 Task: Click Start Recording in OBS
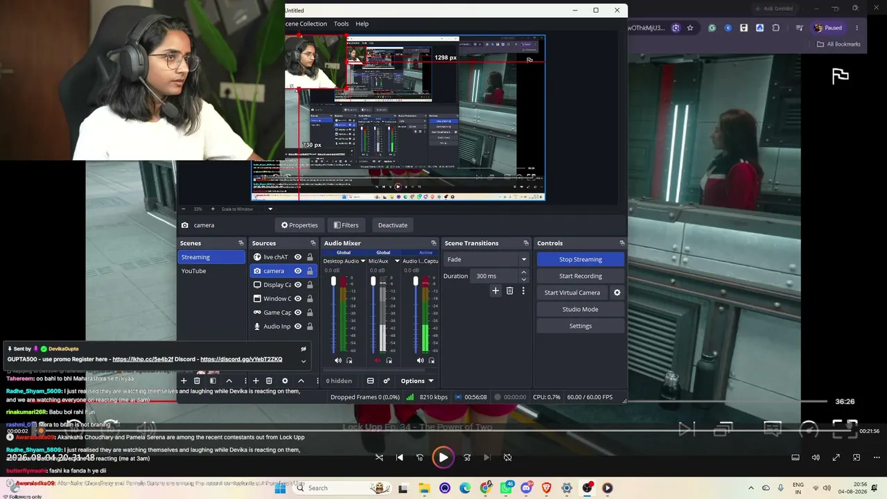click(x=581, y=276)
